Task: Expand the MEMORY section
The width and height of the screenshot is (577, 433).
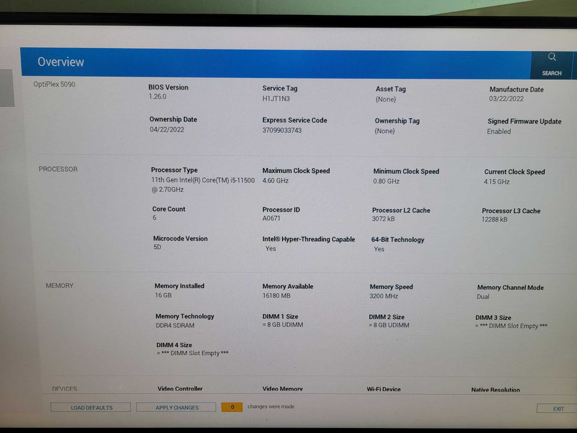Action: (59, 285)
